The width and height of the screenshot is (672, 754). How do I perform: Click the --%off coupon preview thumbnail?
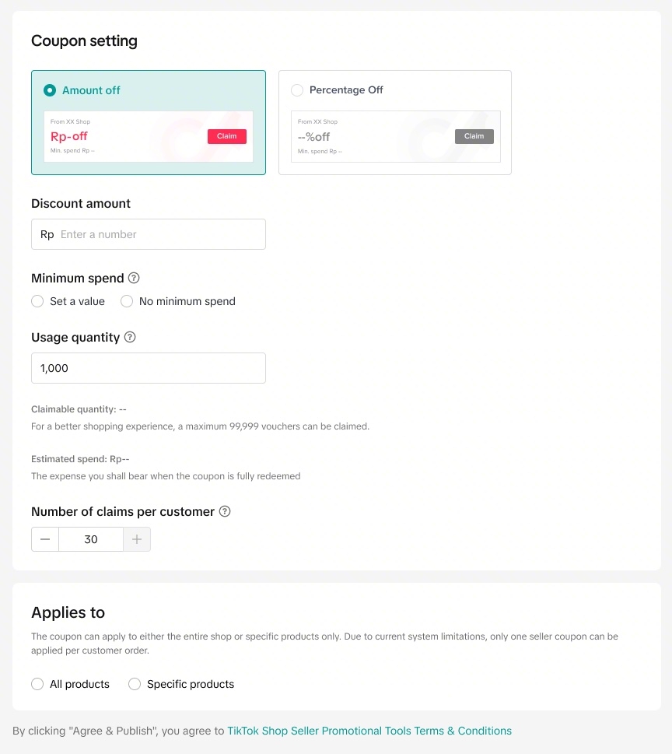(396, 137)
